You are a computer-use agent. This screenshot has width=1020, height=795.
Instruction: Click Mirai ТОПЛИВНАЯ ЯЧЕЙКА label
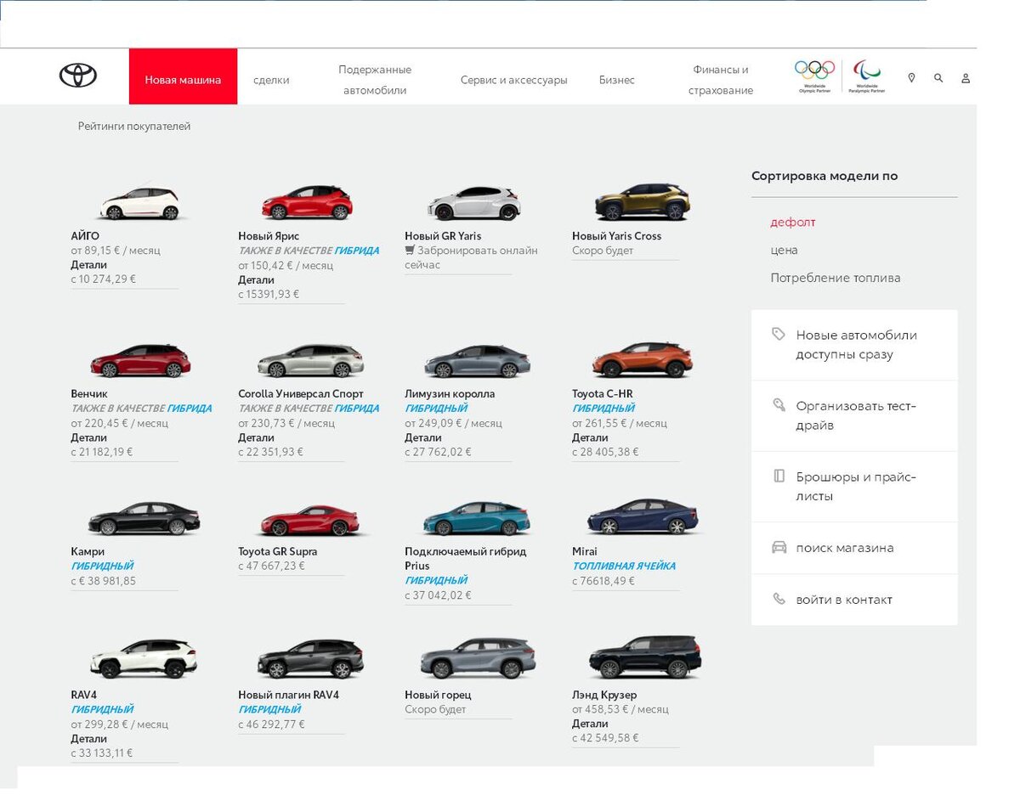point(624,566)
